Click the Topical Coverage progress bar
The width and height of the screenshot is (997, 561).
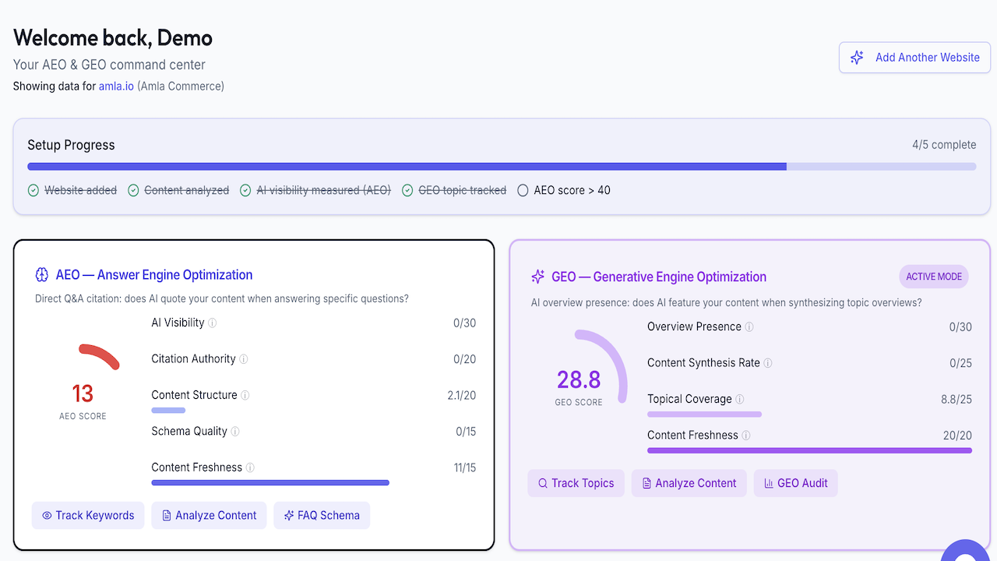[x=704, y=415]
